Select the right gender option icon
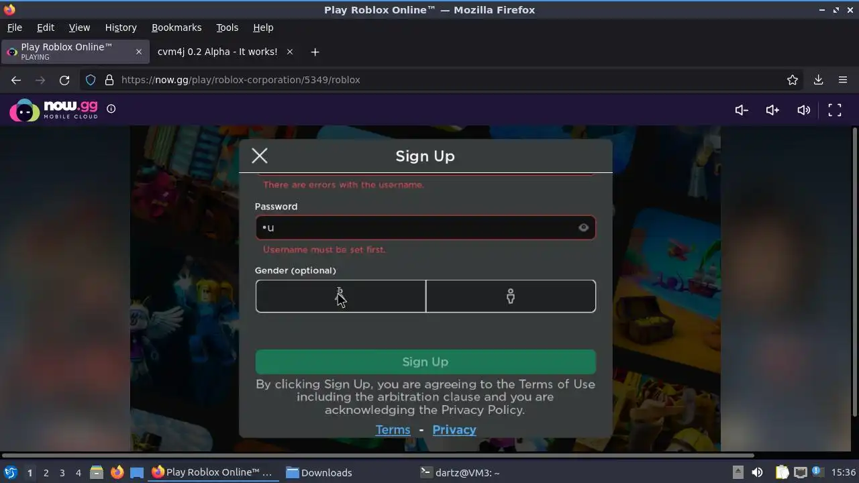The width and height of the screenshot is (859, 483). click(511, 296)
